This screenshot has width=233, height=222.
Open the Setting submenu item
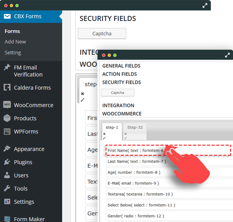pyautogui.click(x=13, y=52)
